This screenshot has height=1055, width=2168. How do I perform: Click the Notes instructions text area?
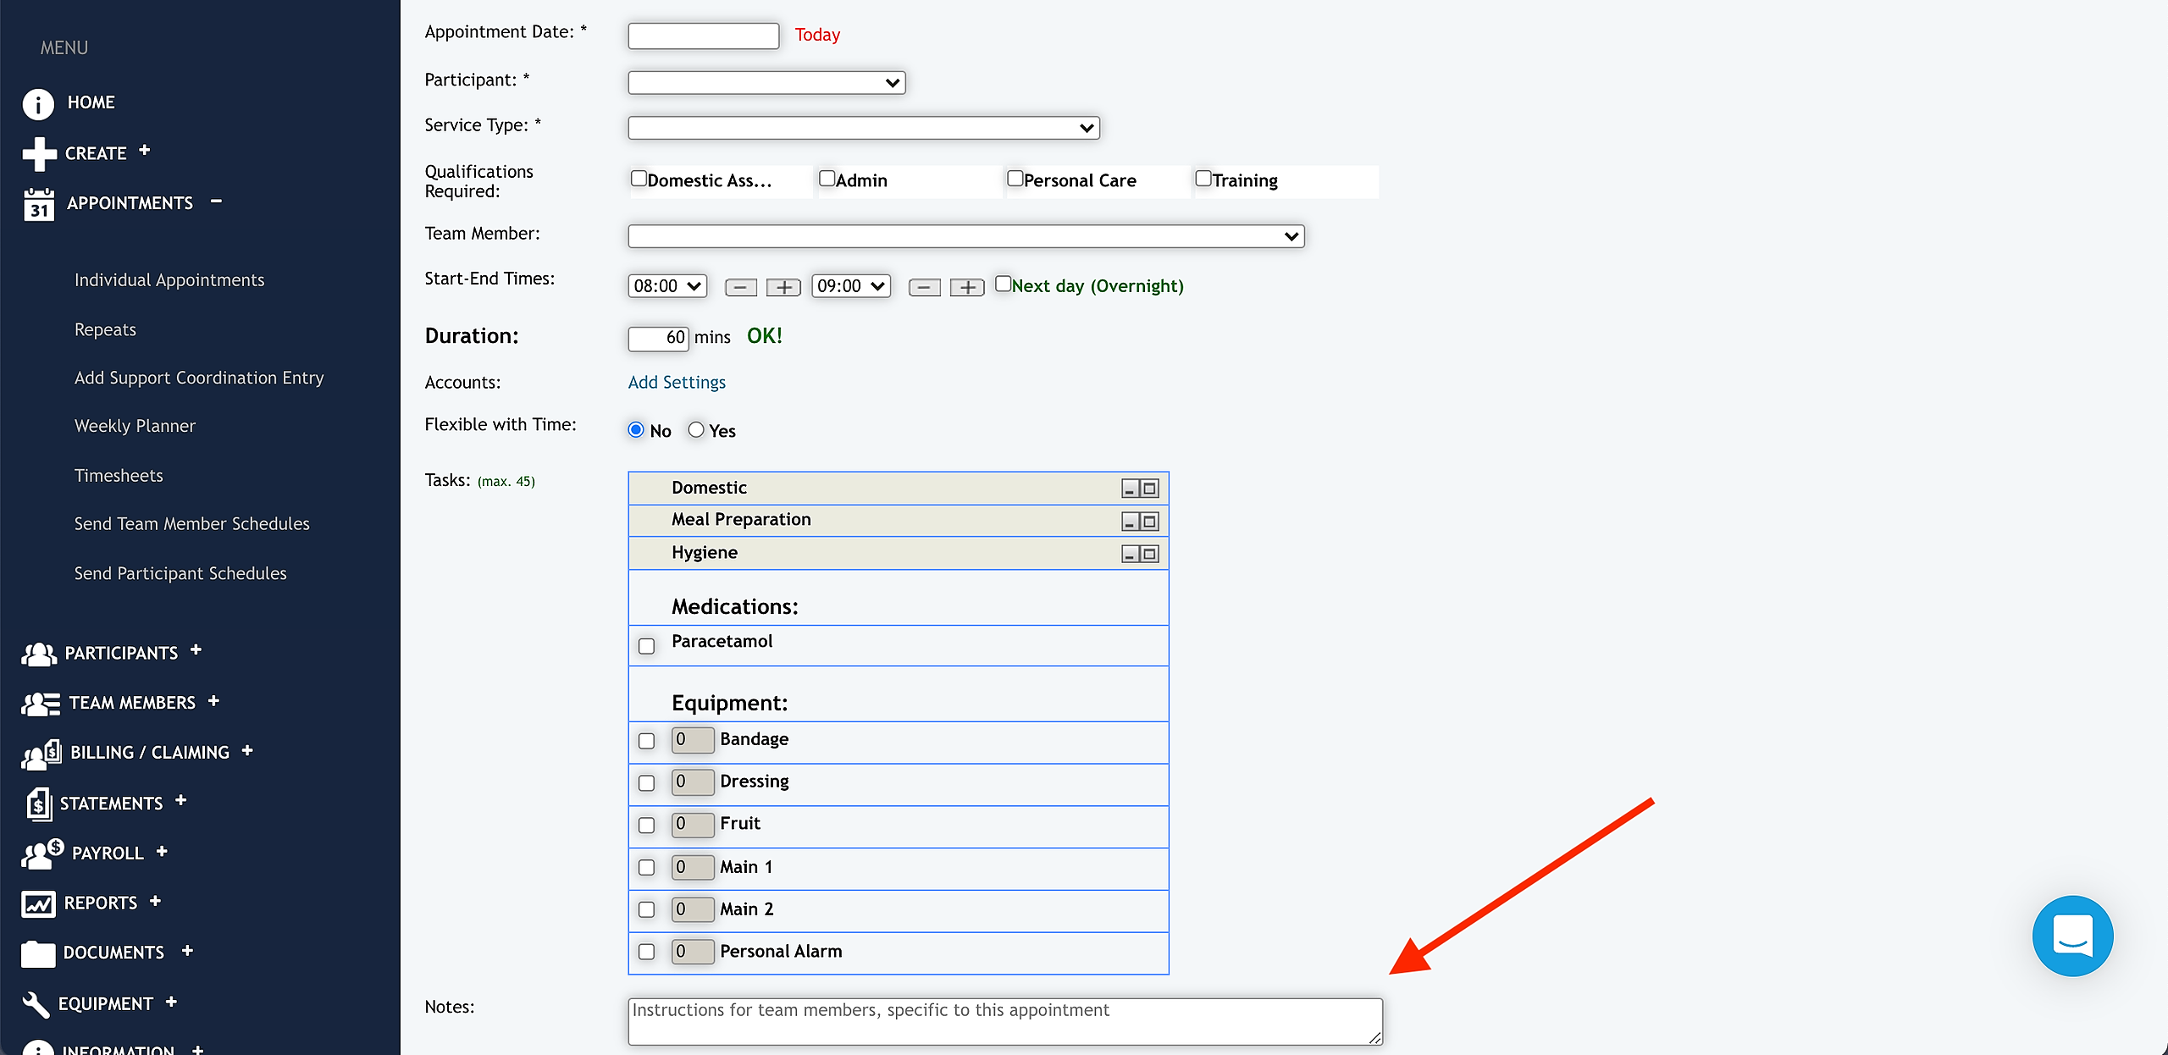1004,1021
